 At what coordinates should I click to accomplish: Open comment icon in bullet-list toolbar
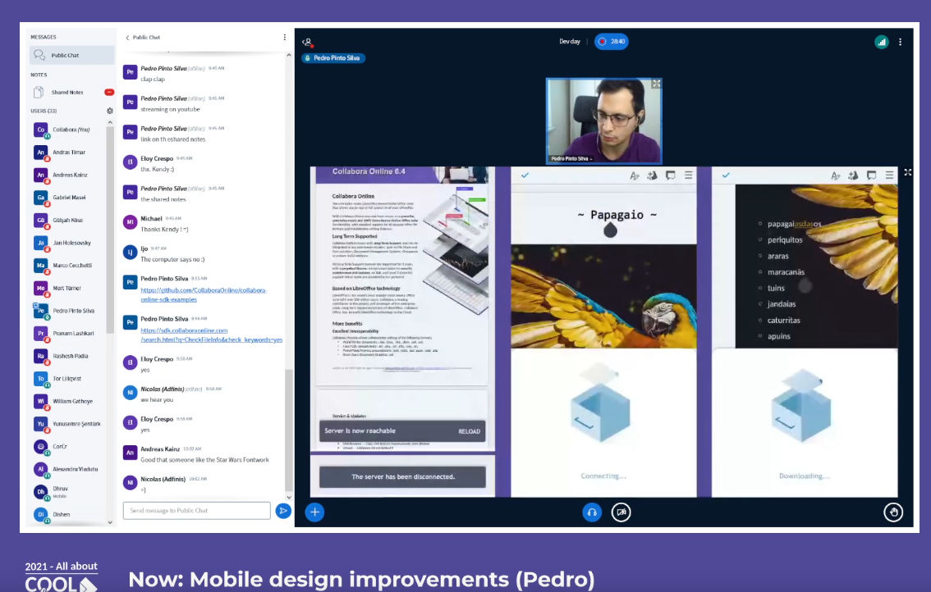871,175
